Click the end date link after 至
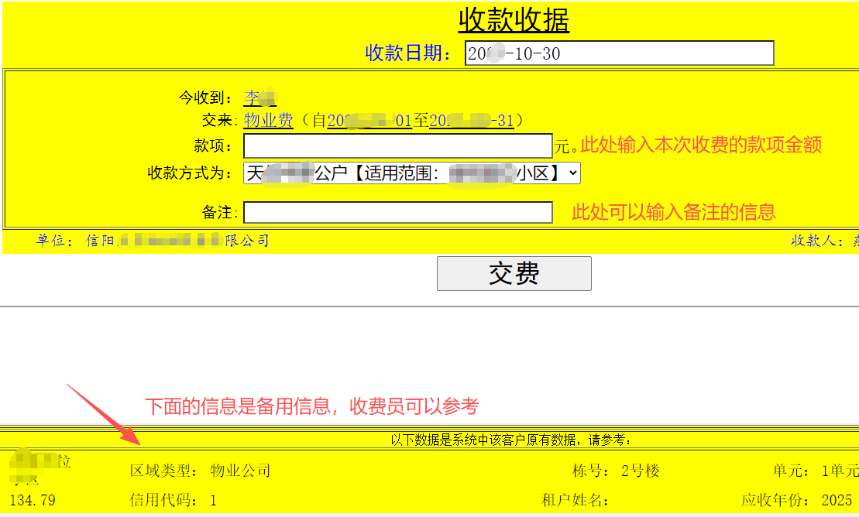This screenshot has width=859, height=517. (471, 121)
